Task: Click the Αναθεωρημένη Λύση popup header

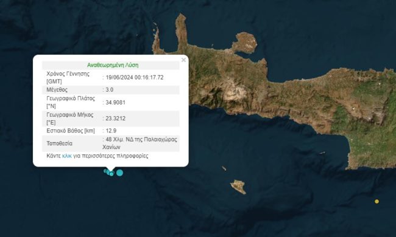Action: point(113,65)
